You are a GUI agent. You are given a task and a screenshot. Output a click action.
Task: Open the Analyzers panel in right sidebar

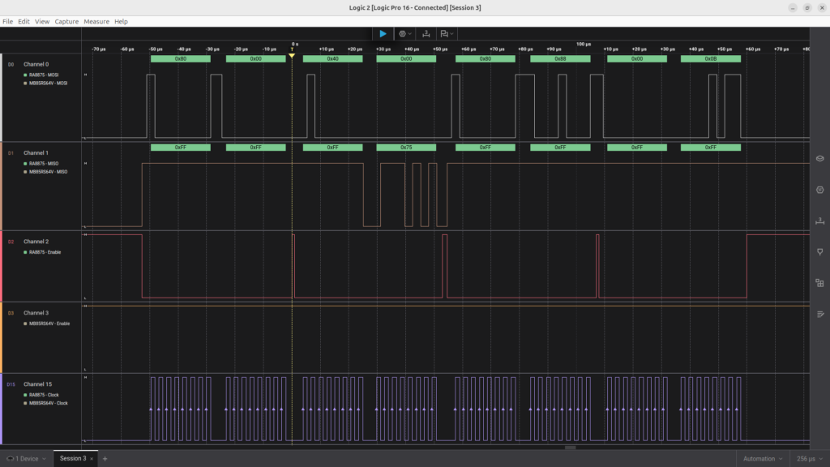pyautogui.click(x=820, y=190)
